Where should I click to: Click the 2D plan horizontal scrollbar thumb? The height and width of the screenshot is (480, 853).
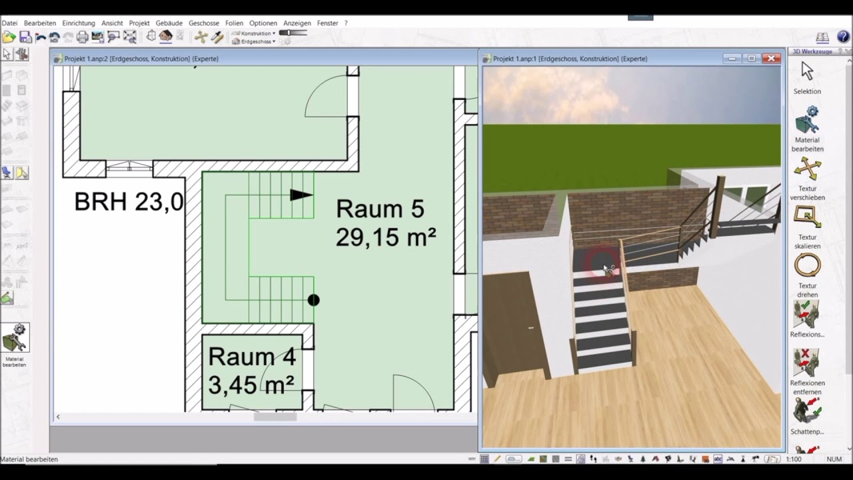[275, 417]
